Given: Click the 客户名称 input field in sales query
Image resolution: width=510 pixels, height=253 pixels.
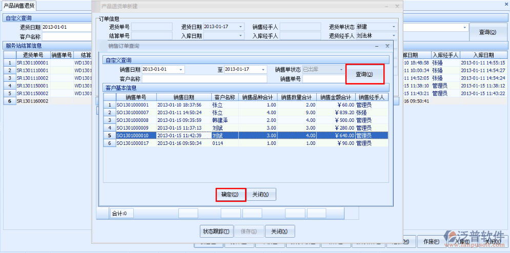Looking at the screenshot, I should tap(204, 79).
